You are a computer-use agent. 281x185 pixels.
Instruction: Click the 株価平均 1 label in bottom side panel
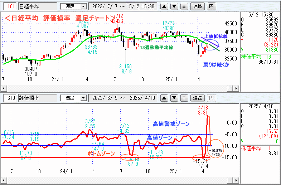coord(256,148)
